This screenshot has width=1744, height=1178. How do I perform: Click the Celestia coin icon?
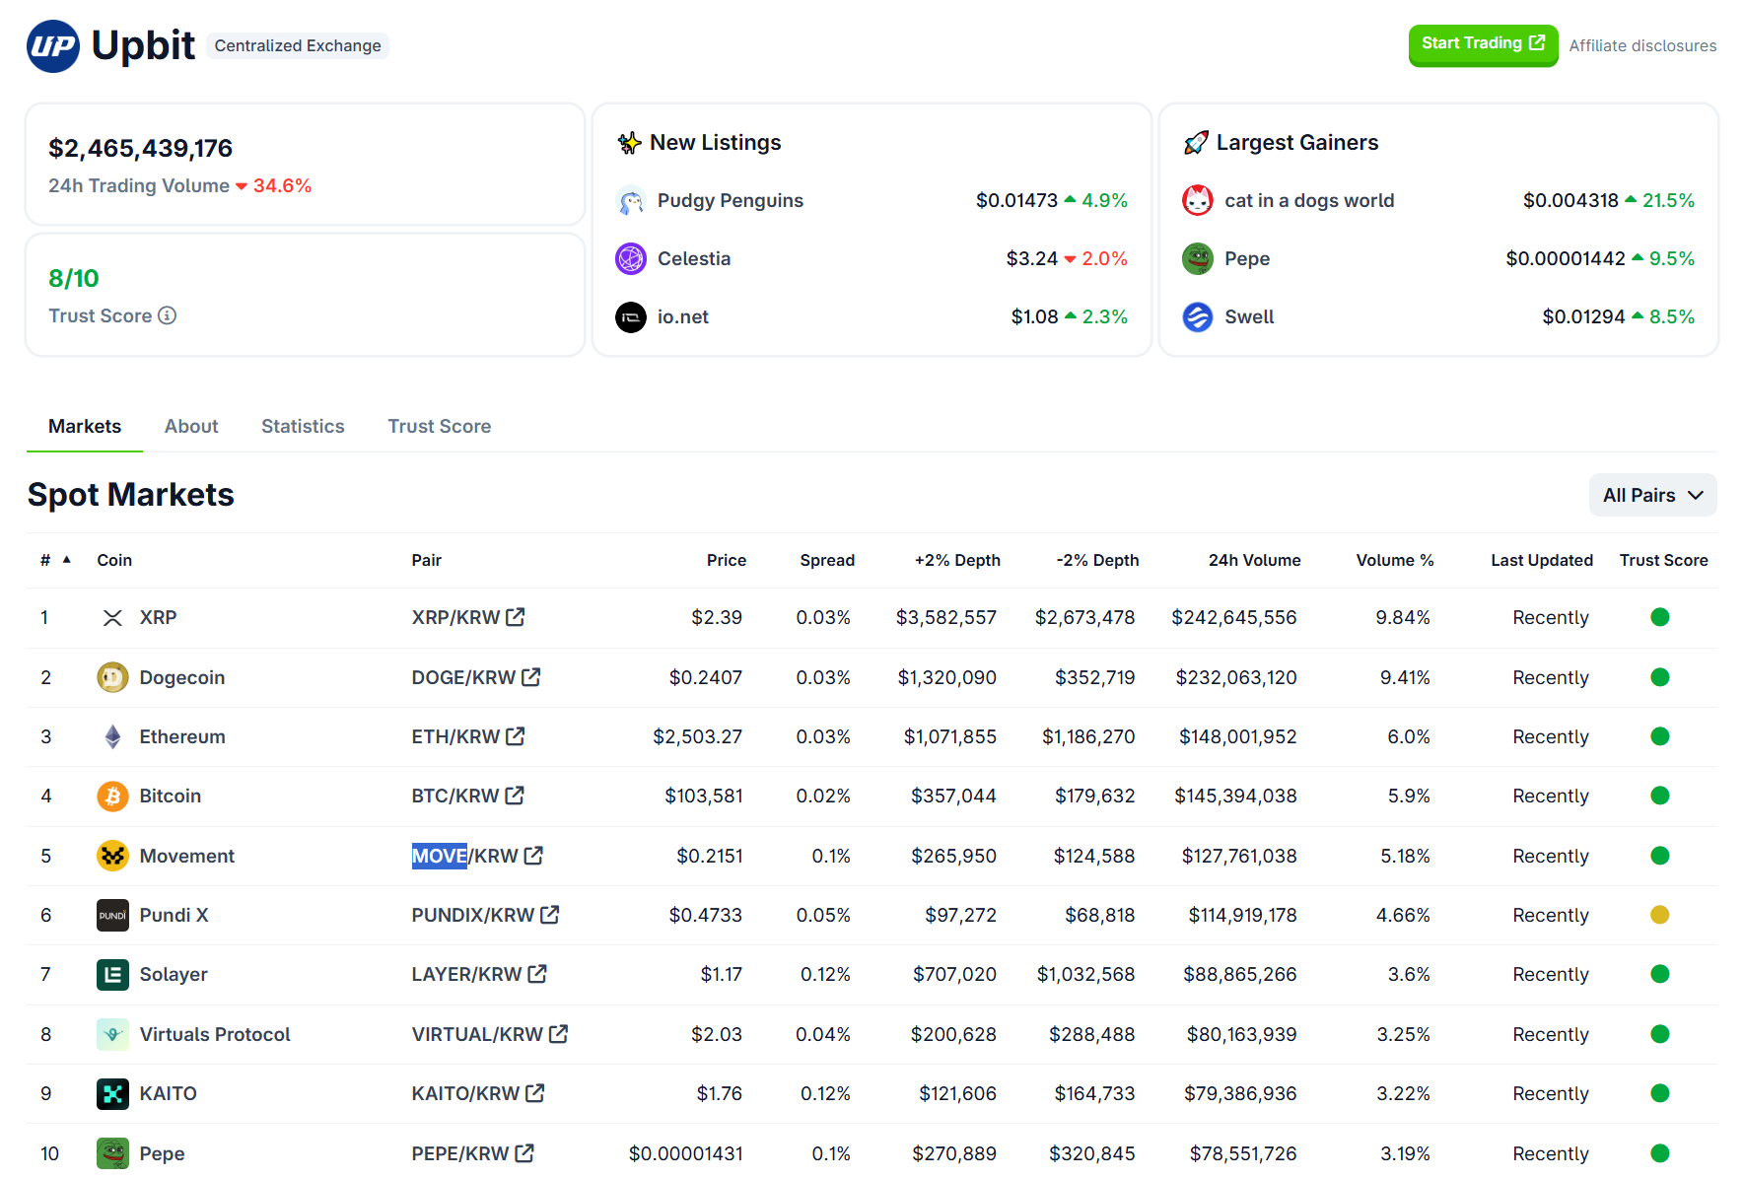pos(631,259)
